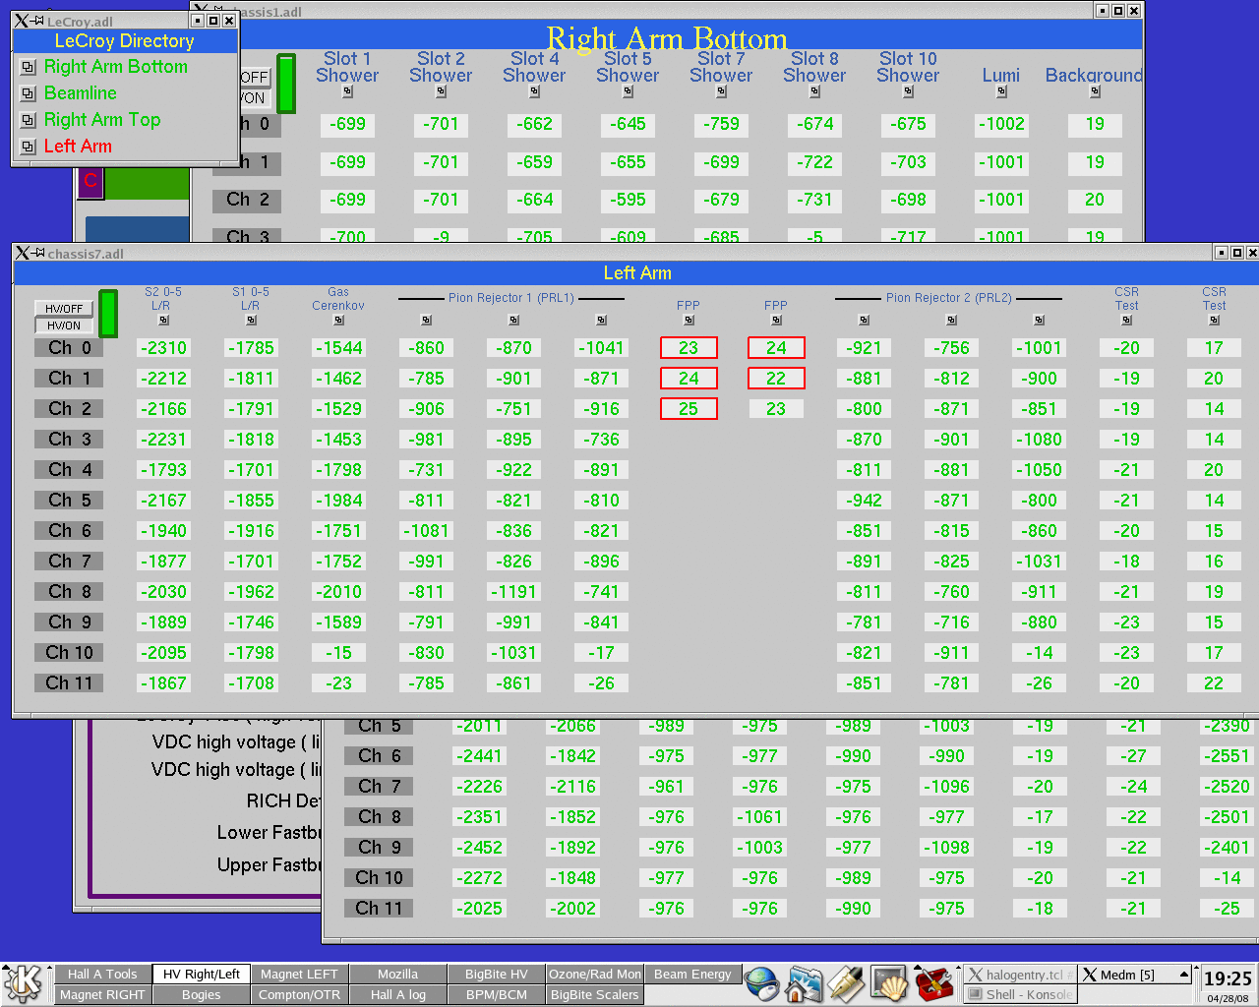
Task: Switch Left Arm high voltage with HV/OFF
Action: 64,309
